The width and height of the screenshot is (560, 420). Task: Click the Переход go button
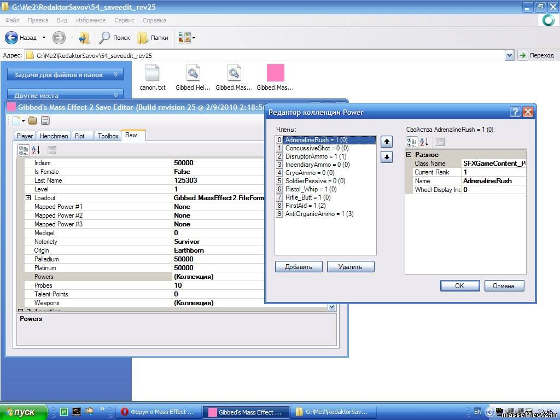pyautogui.click(x=536, y=55)
